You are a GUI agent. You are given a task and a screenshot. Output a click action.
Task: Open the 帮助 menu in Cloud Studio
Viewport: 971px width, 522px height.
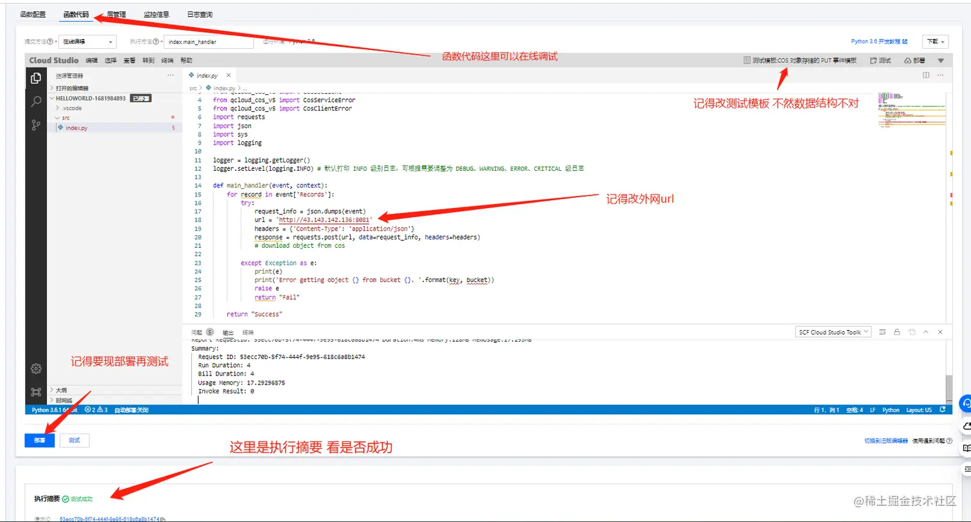click(186, 60)
